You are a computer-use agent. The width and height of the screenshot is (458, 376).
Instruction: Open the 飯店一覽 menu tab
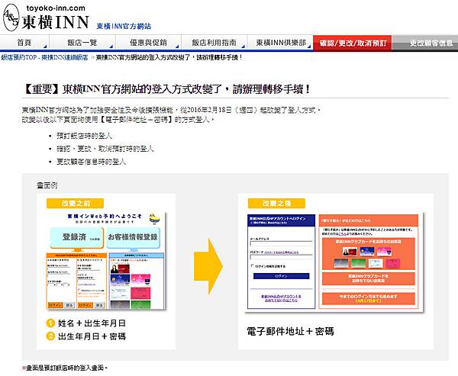(82, 43)
